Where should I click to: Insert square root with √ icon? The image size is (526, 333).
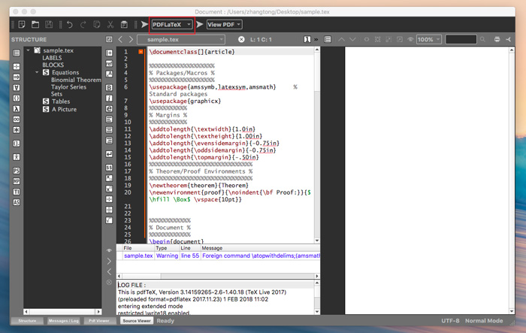click(x=109, y=220)
